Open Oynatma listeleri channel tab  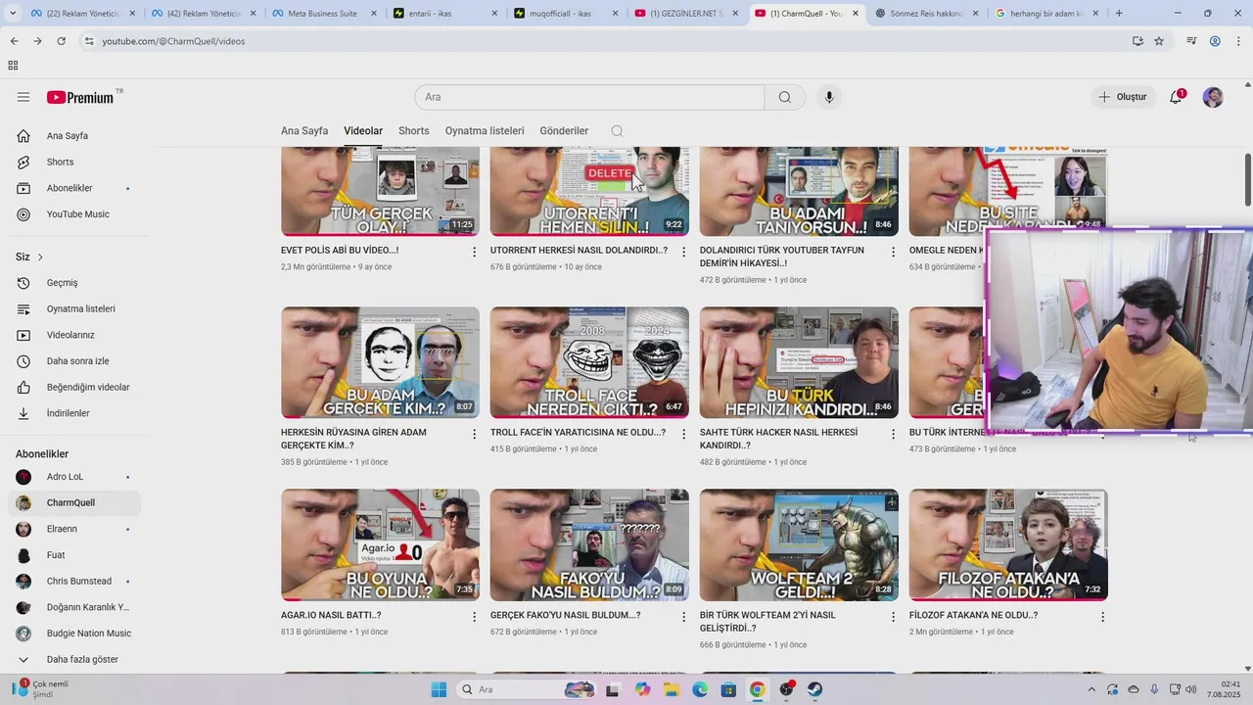click(x=485, y=131)
